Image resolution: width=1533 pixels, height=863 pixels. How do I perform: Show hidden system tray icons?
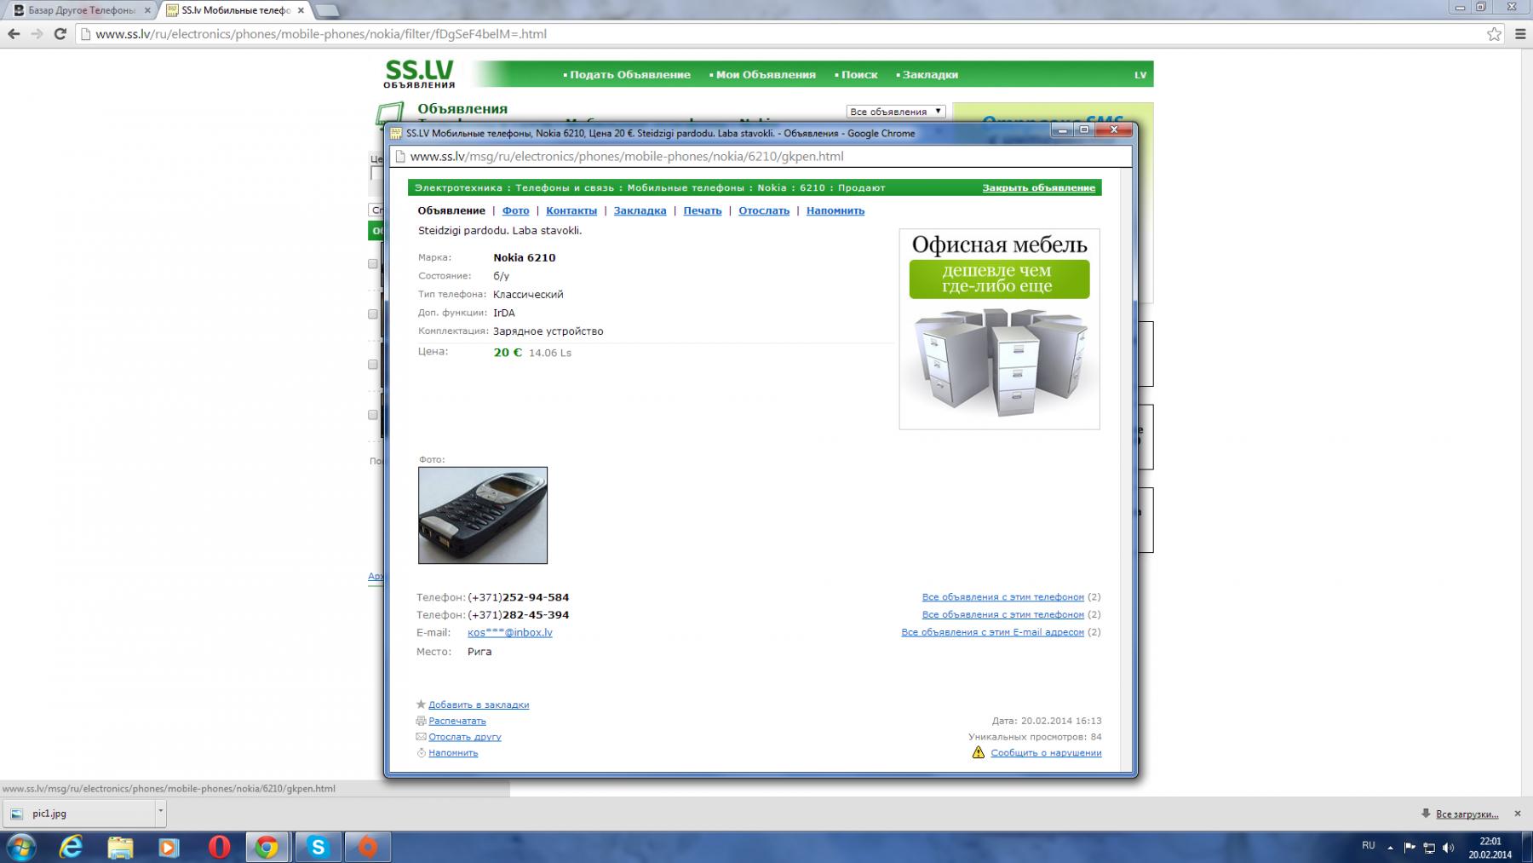pos(1391,848)
